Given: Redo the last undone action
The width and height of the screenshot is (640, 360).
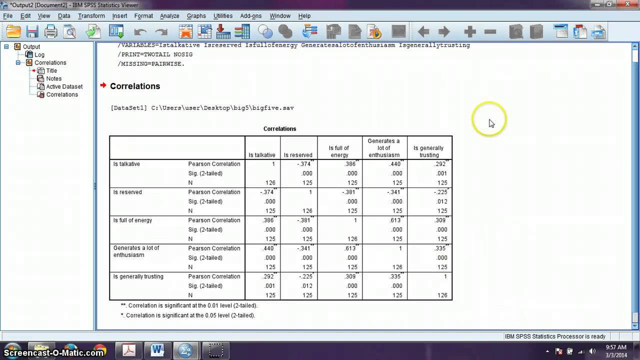Looking at the screenshot, I should 160,31.
